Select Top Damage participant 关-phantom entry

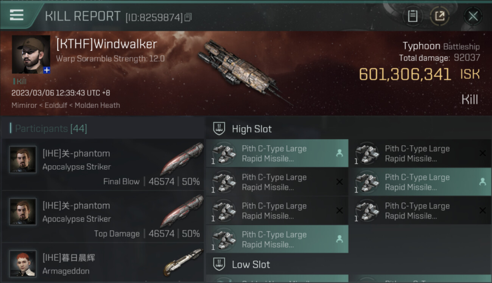click(103, 217)
